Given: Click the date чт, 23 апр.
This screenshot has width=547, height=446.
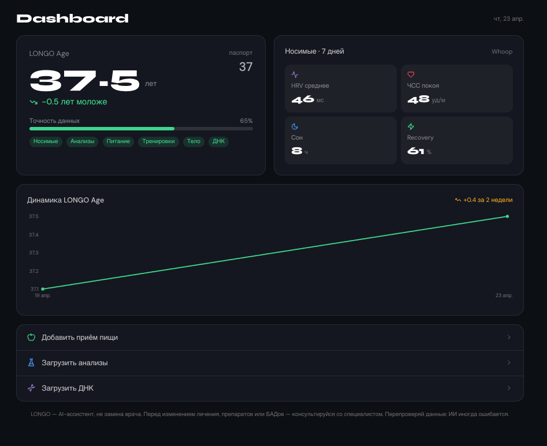Looking at the screenshot, I should 508,19.
